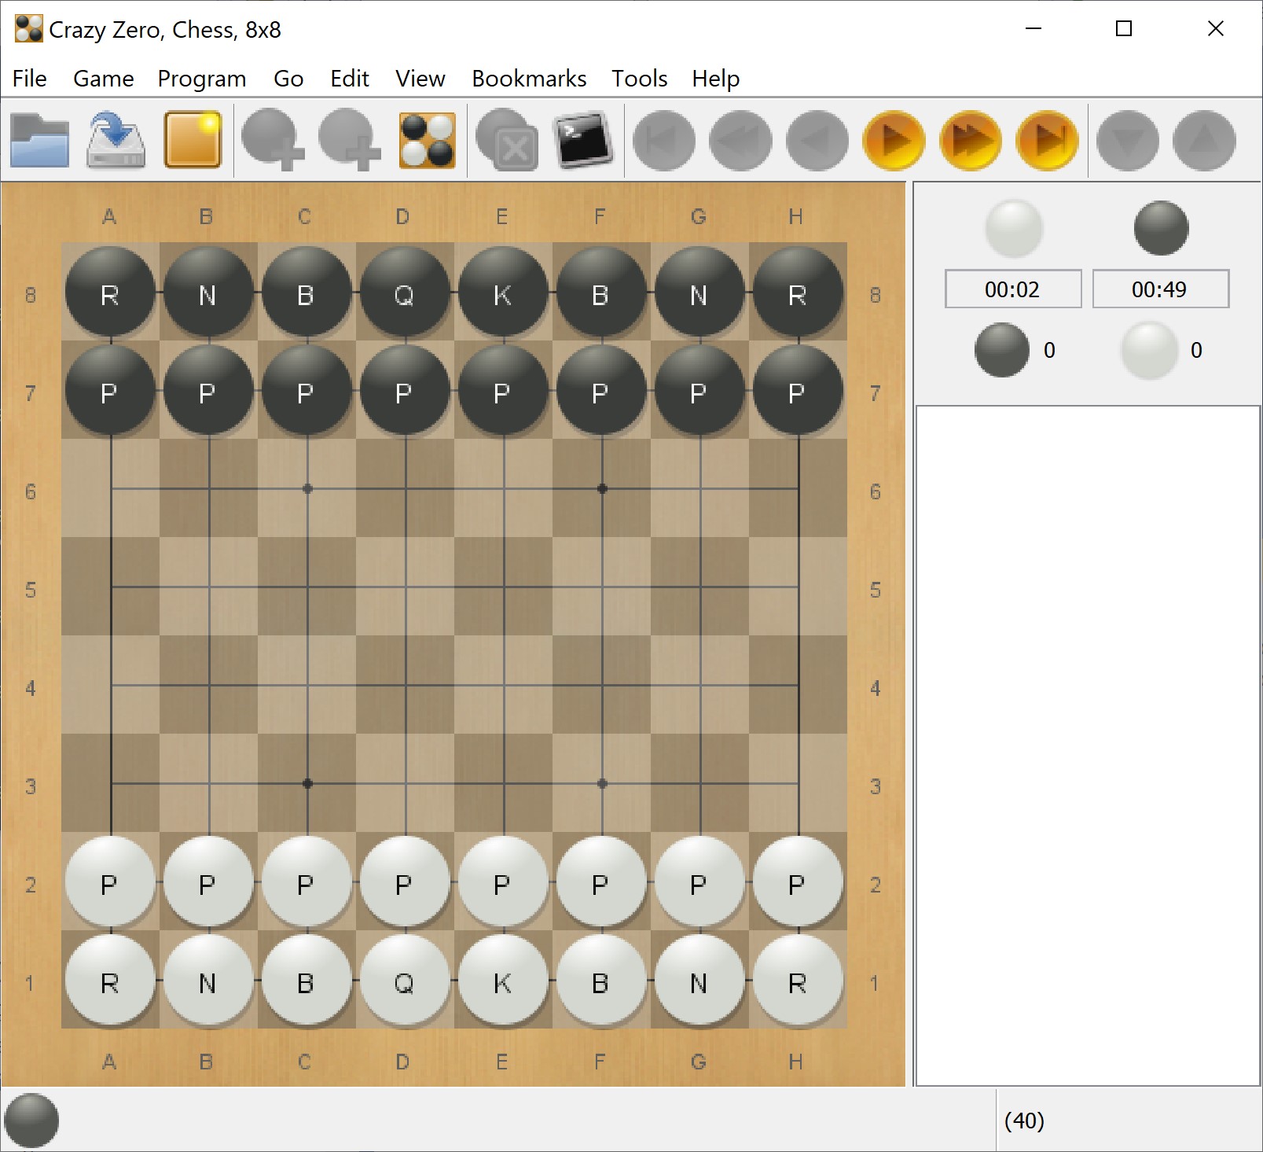Open file with folder toolbar icon
Screen dimensions: 1263x1152
(39, 141)
